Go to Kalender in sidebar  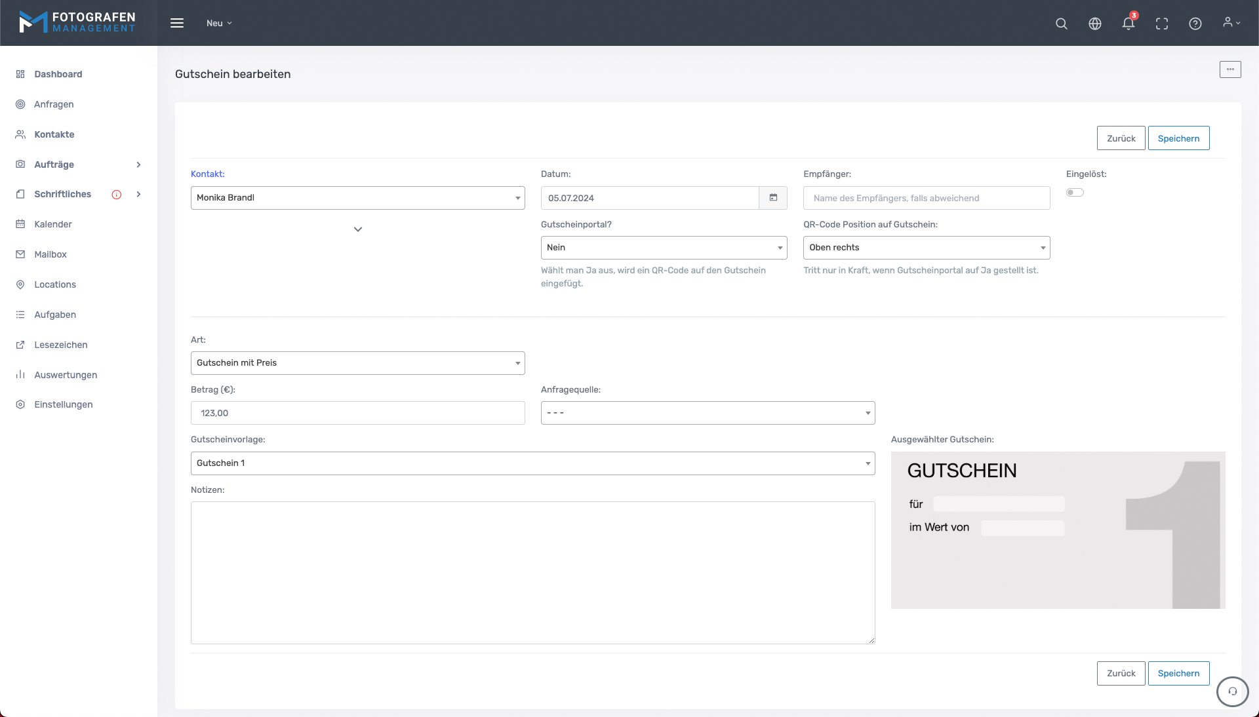pyautogui.click(x=53, y=224)
